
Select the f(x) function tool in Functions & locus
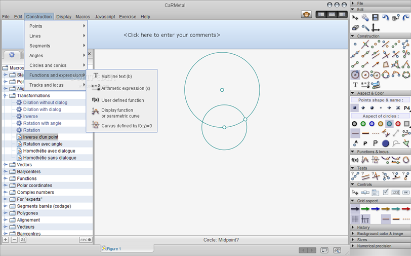[x=355, y=160]
